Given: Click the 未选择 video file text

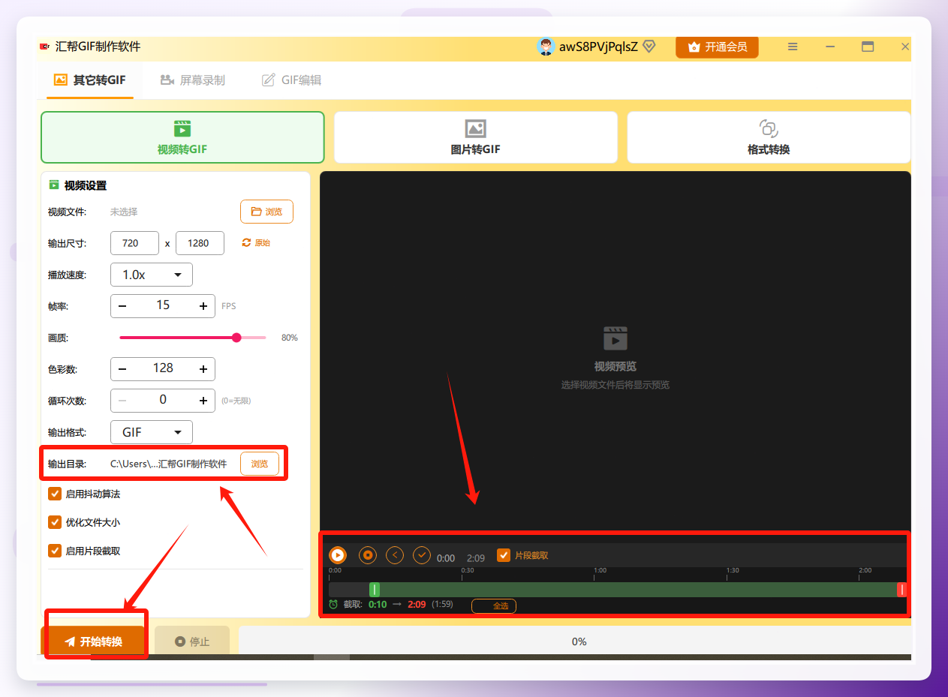Looking at the screenshot, I should coord(124,212).
